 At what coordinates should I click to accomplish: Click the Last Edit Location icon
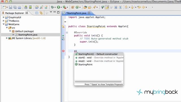coord(139,7)
